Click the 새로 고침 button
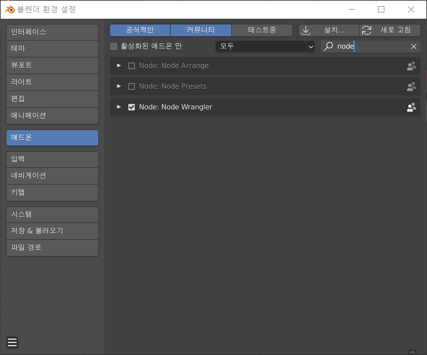This screenshot has width=427, height=355. coord(390,30)
